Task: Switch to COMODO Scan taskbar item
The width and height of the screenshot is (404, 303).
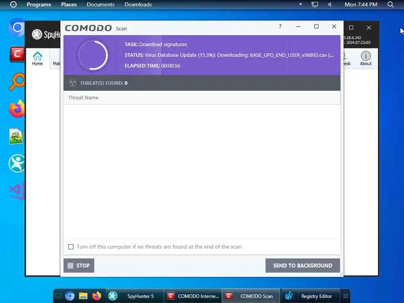Action: click(251, 296)
